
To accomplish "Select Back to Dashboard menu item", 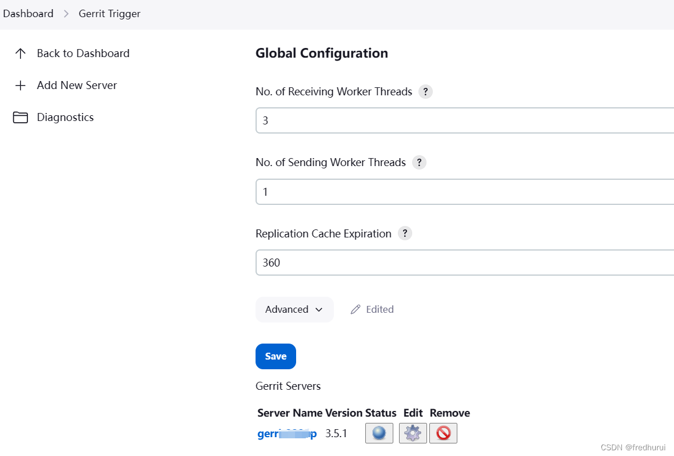I will click(x=72, y=54).
